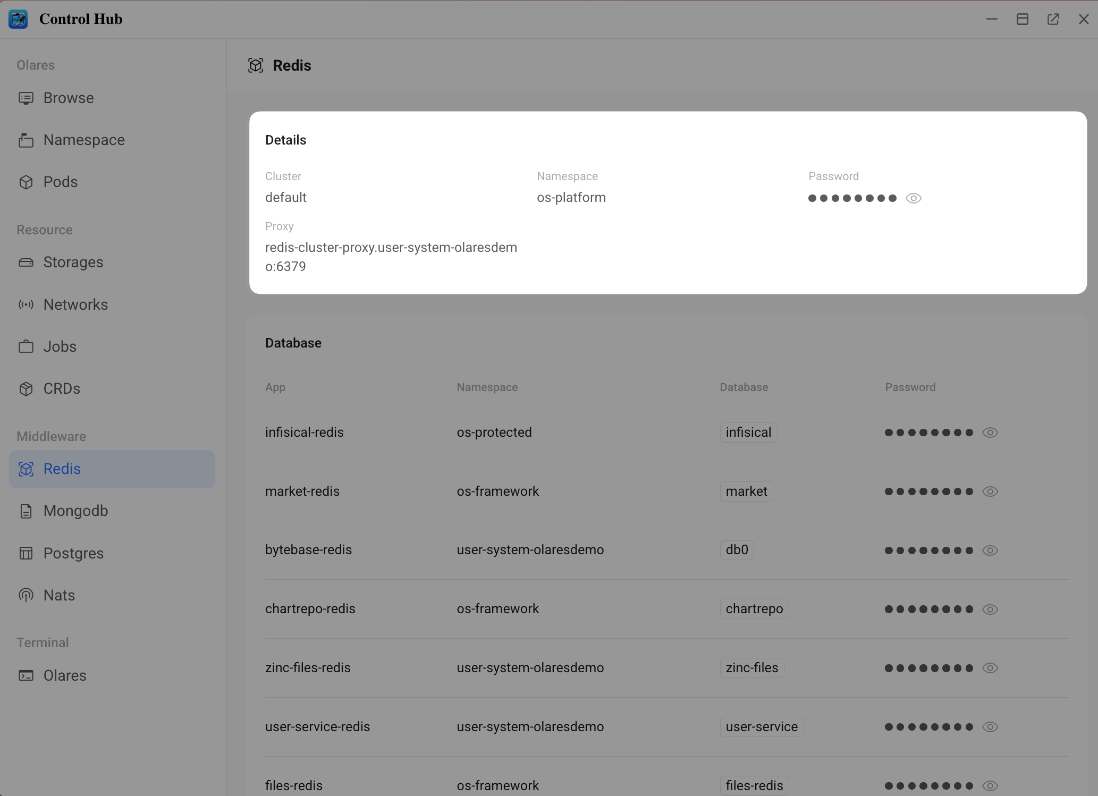The image size is (1098, 796).
Task: Show the chartrepo-redis password
Action: 991,609
